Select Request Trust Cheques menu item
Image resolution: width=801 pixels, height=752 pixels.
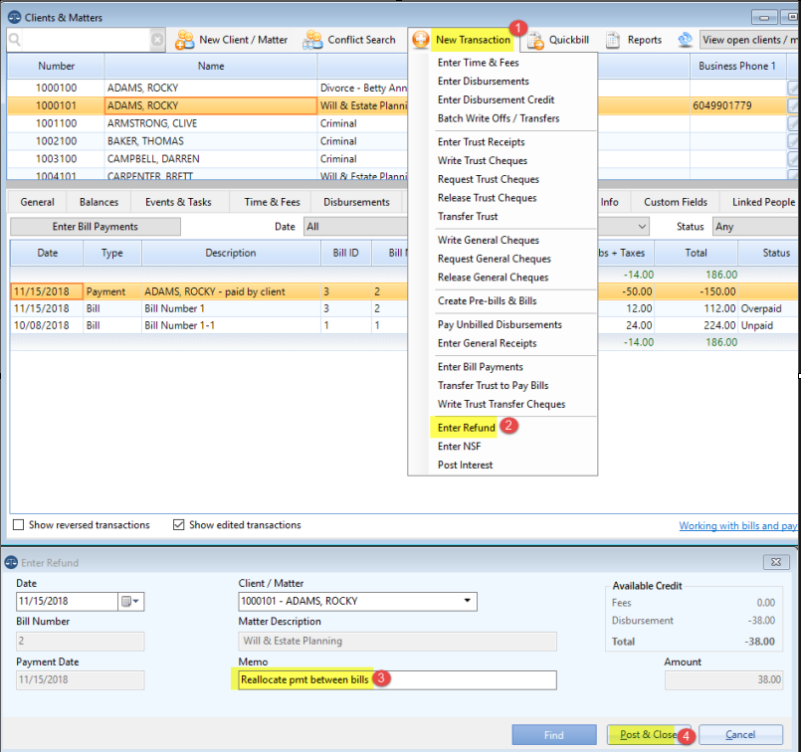488,179
